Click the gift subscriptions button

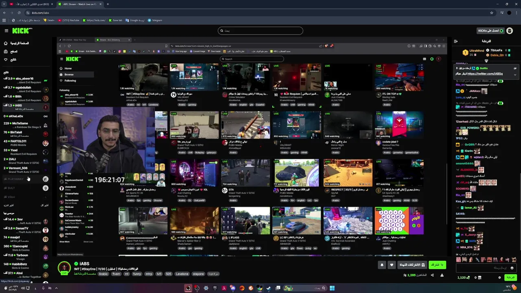click(412, 265)
